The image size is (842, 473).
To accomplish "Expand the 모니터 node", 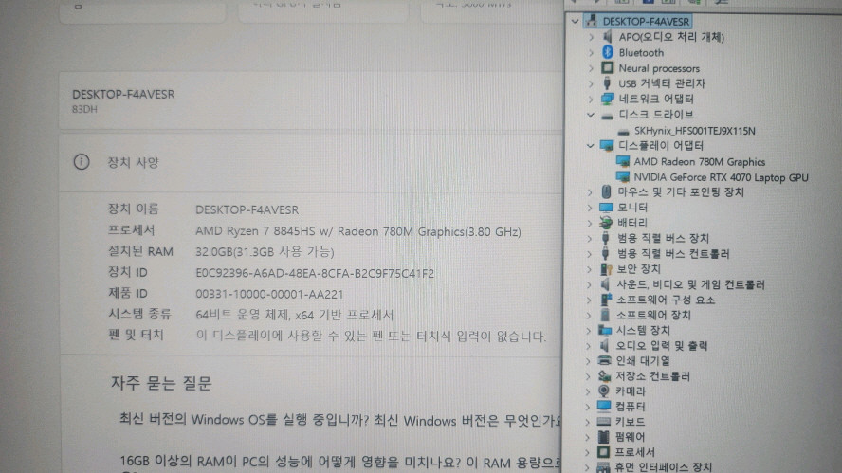I will [x=590, y=208].
